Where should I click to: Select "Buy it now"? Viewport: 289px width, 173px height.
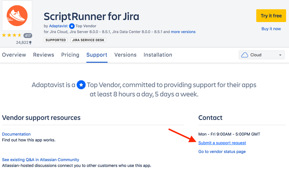pos(271,29)
